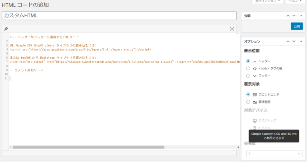Select the フッター radio button

(248, 76)
